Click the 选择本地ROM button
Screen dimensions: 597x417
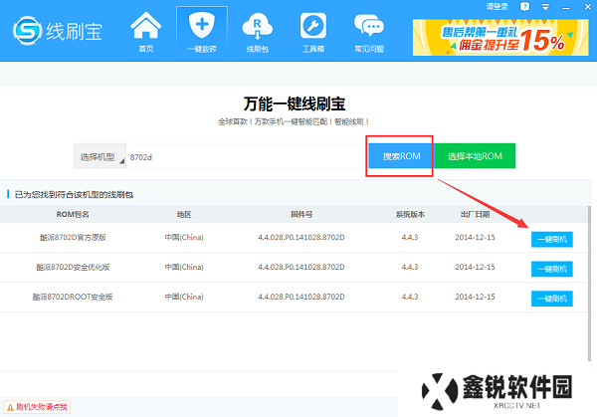[475, 156]
